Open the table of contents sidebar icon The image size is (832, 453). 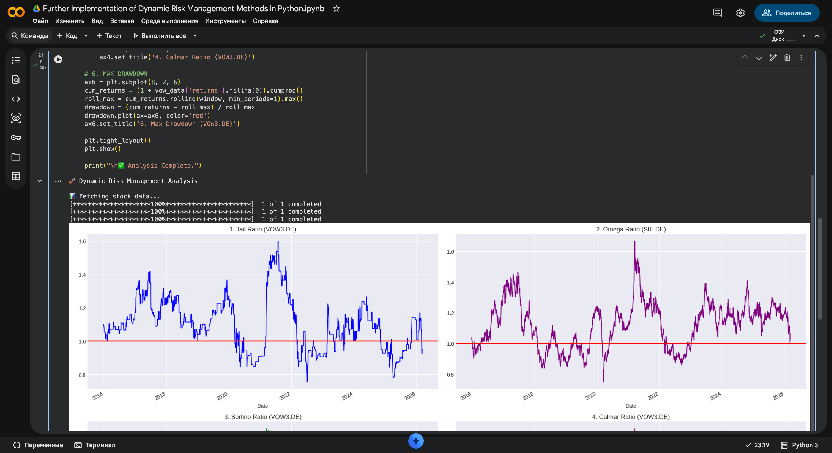pyautogui.click(x=16, y=60)
